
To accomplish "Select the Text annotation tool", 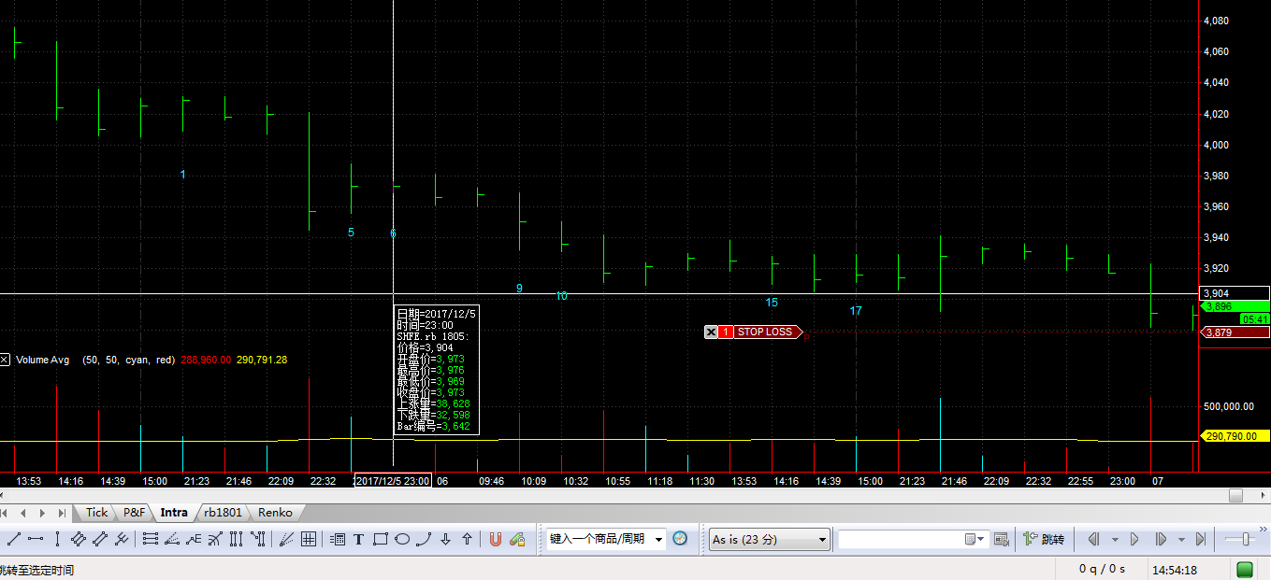I will pyautogui.click(x=358, y=539).
